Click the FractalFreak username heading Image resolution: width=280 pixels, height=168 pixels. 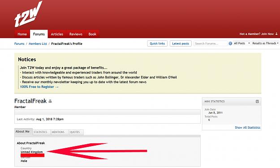(x=30, y=101)
